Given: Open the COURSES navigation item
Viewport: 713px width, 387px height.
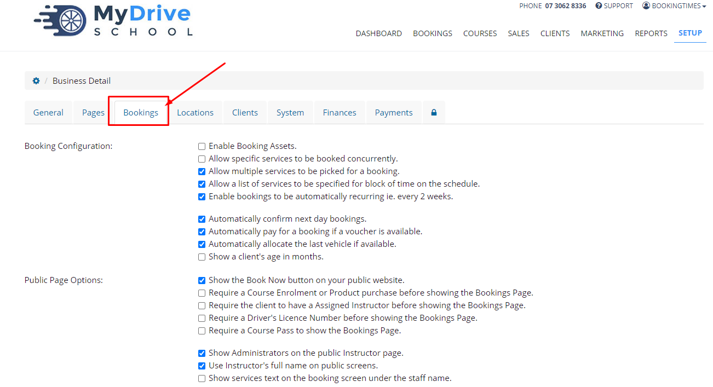Looking at the screenshot, I should point(480,33).
